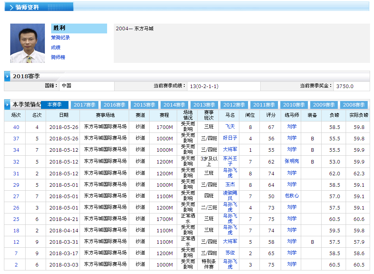This screenshot has width=374, height=274.
Task: Open trainer 包秋心 link
Action: (x=292, y=196)
